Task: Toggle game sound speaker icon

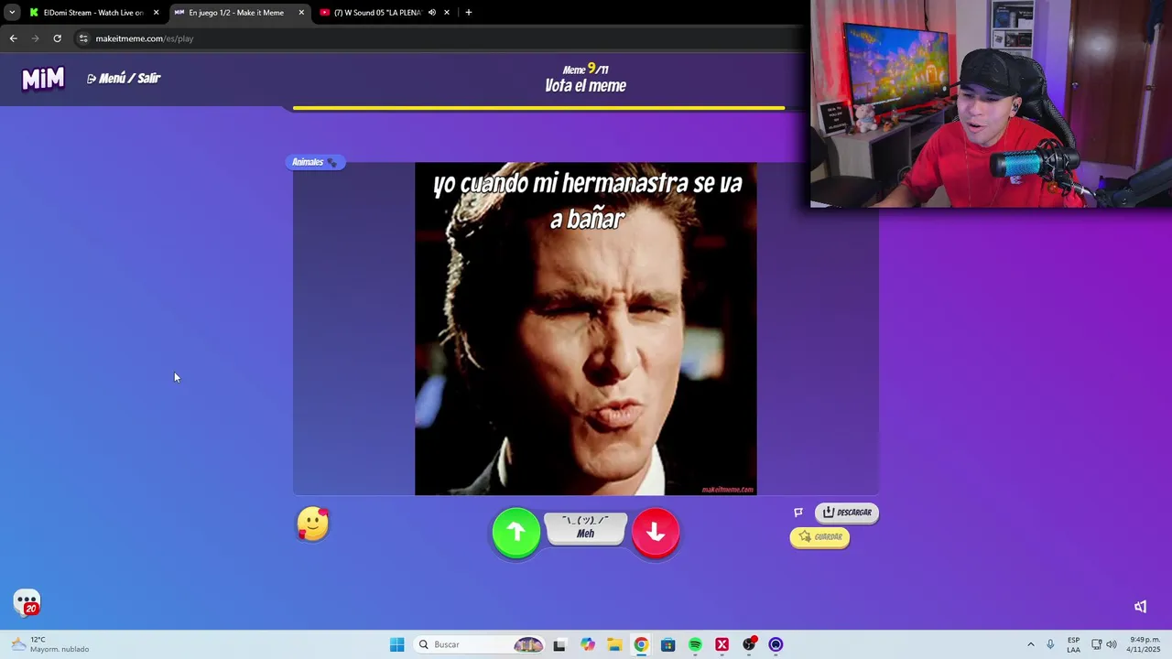Action: 1140,607
